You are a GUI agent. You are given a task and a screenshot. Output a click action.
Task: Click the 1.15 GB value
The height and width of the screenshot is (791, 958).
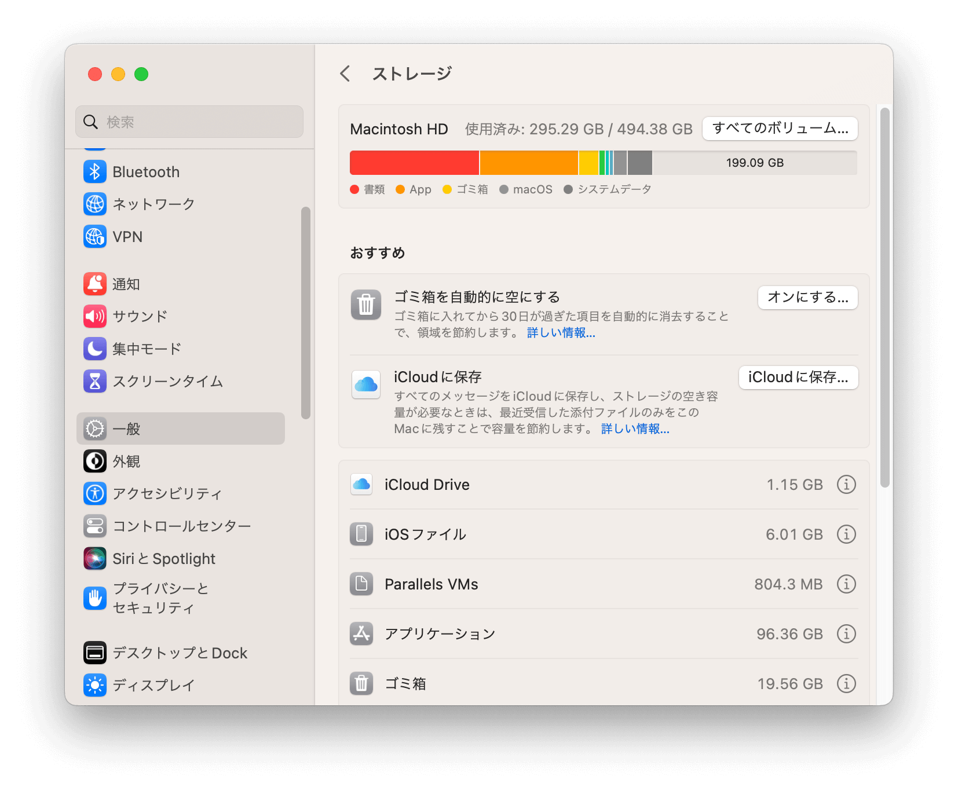795,485
